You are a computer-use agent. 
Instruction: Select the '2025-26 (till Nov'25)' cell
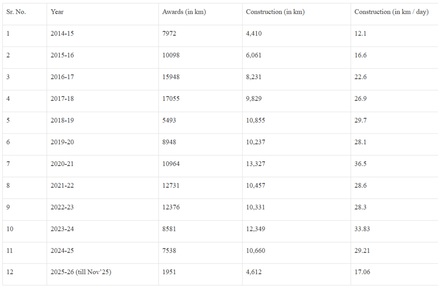pos(81,272)
